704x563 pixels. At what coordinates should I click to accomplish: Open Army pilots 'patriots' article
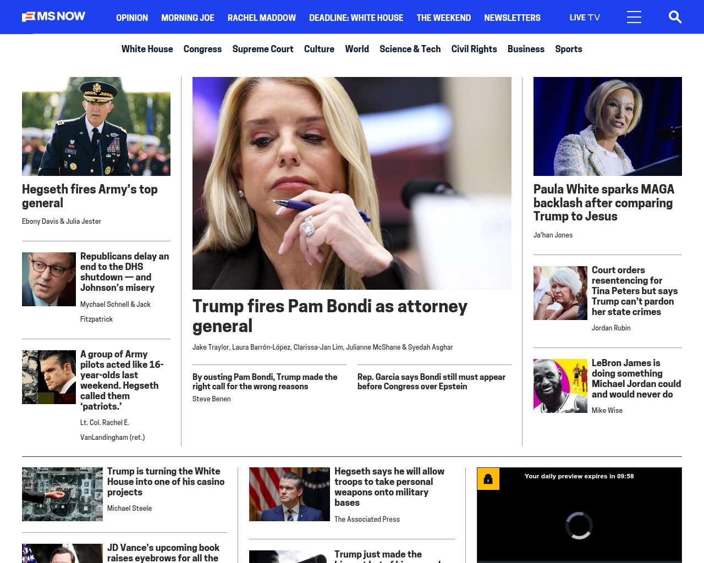[x=122, y=380]
